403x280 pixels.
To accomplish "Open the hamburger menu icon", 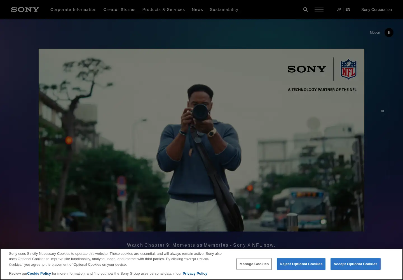I will pos(319,10).
